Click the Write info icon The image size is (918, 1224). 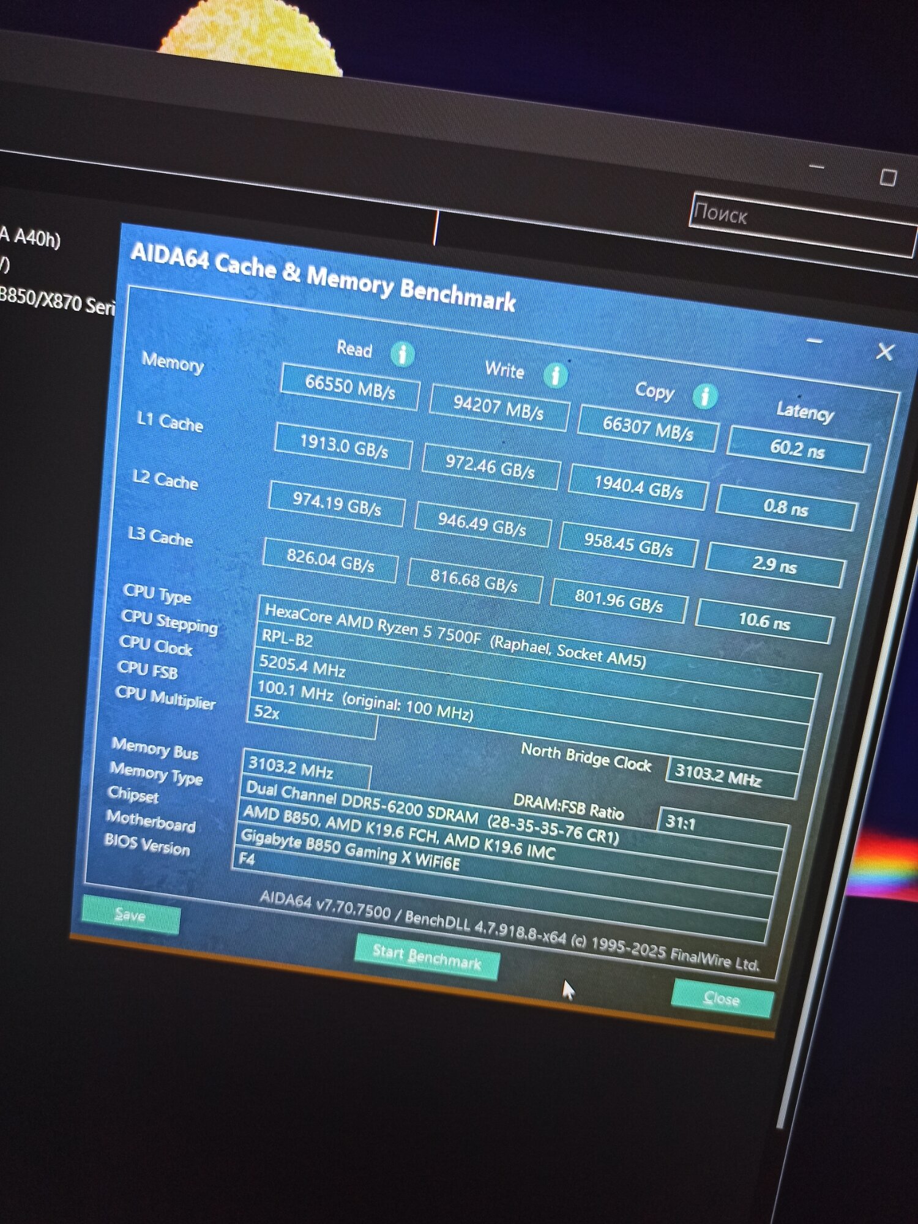coord(555,375)
